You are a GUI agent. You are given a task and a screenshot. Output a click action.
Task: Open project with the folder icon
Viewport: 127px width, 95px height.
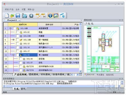[12, 16]
